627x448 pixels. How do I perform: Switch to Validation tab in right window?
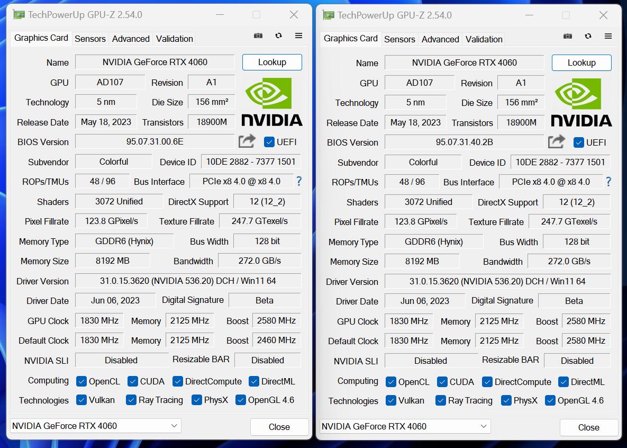coord(484,39)
